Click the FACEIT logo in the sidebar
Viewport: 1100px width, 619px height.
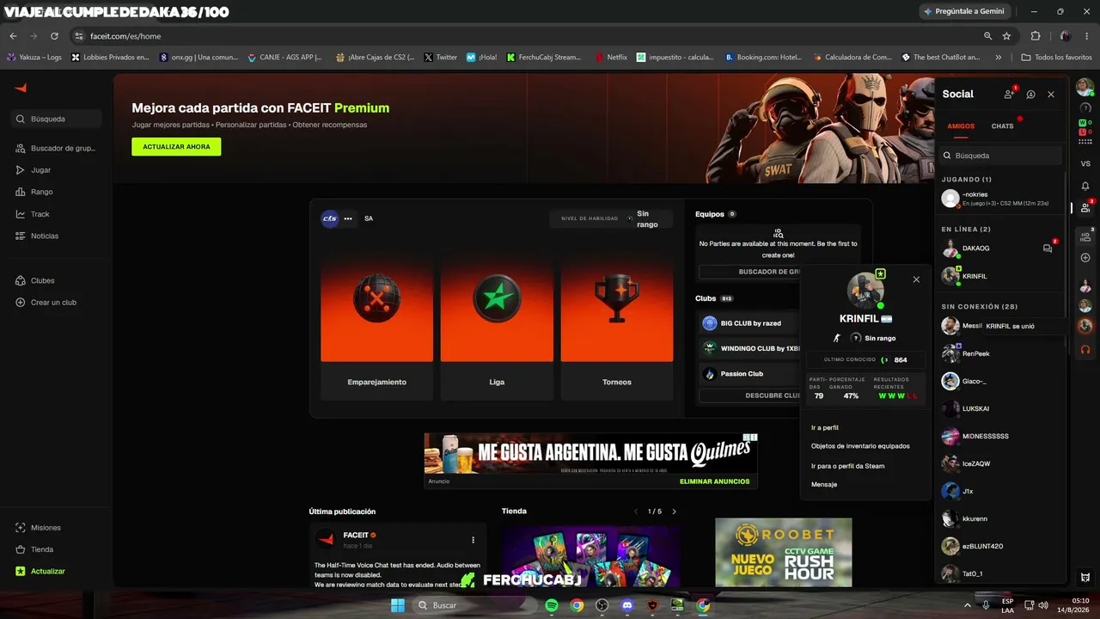coord(21,88)
